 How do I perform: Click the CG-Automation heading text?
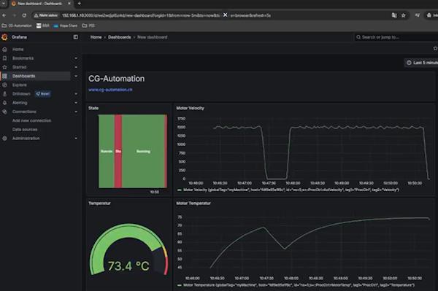[117, 79]
